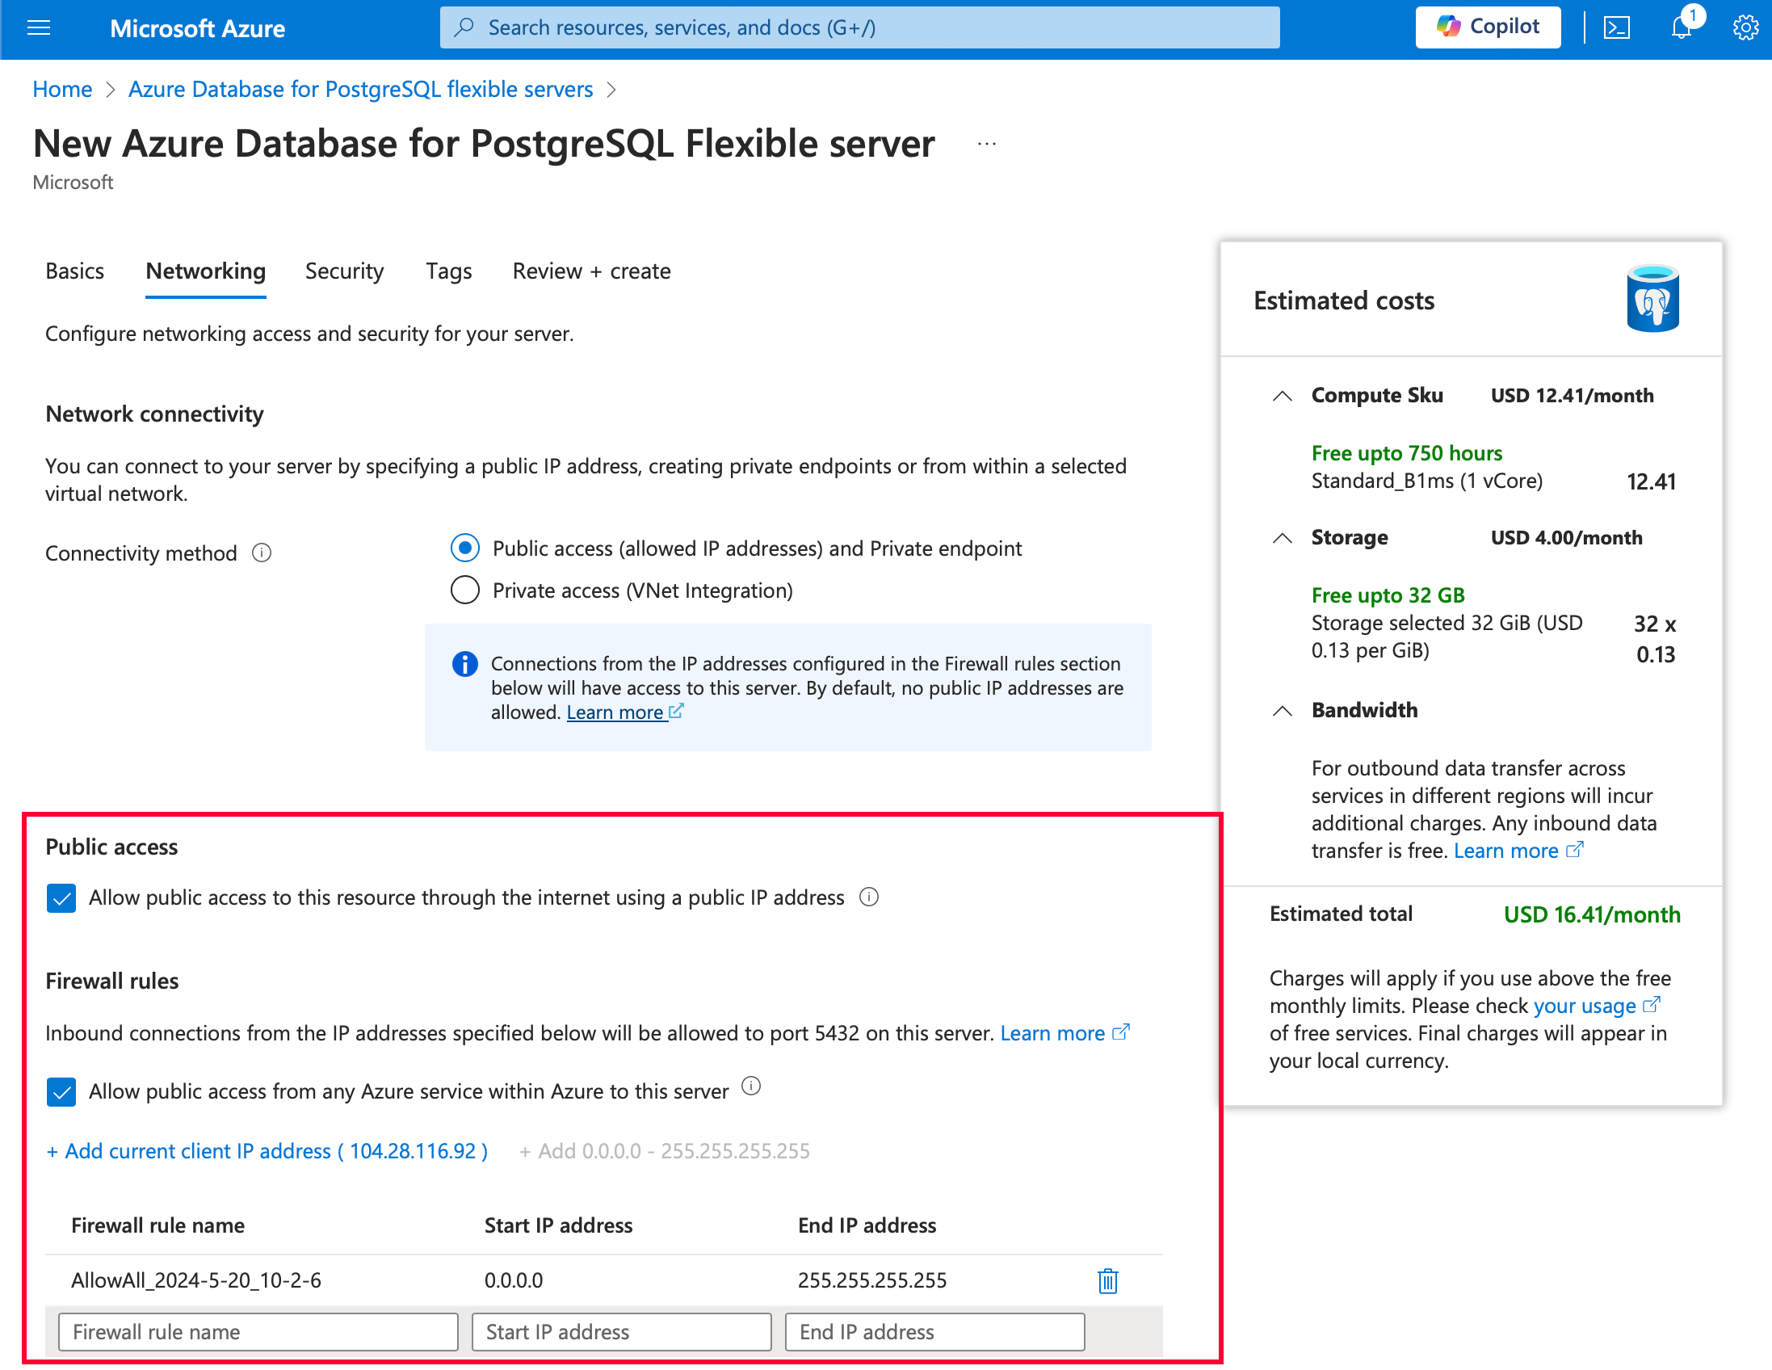The height and width of the screenshot is (1370, 1772).
Task: Collapse the Storage cost section
Action: [1282, 538]
